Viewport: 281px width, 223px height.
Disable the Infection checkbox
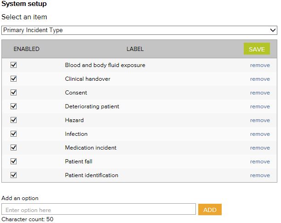tap(14, 134)
